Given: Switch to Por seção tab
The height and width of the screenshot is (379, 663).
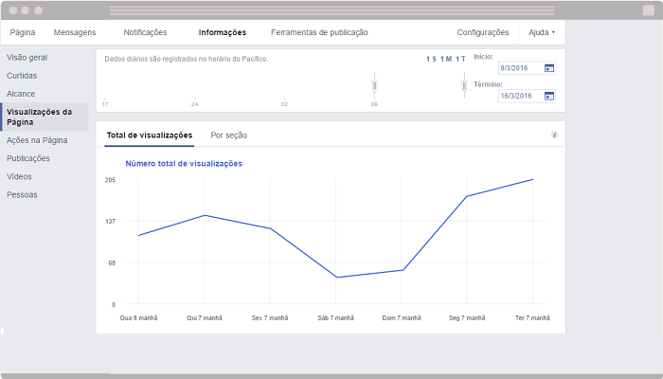Looking at the screenshot, I should [x=229, y=135].
